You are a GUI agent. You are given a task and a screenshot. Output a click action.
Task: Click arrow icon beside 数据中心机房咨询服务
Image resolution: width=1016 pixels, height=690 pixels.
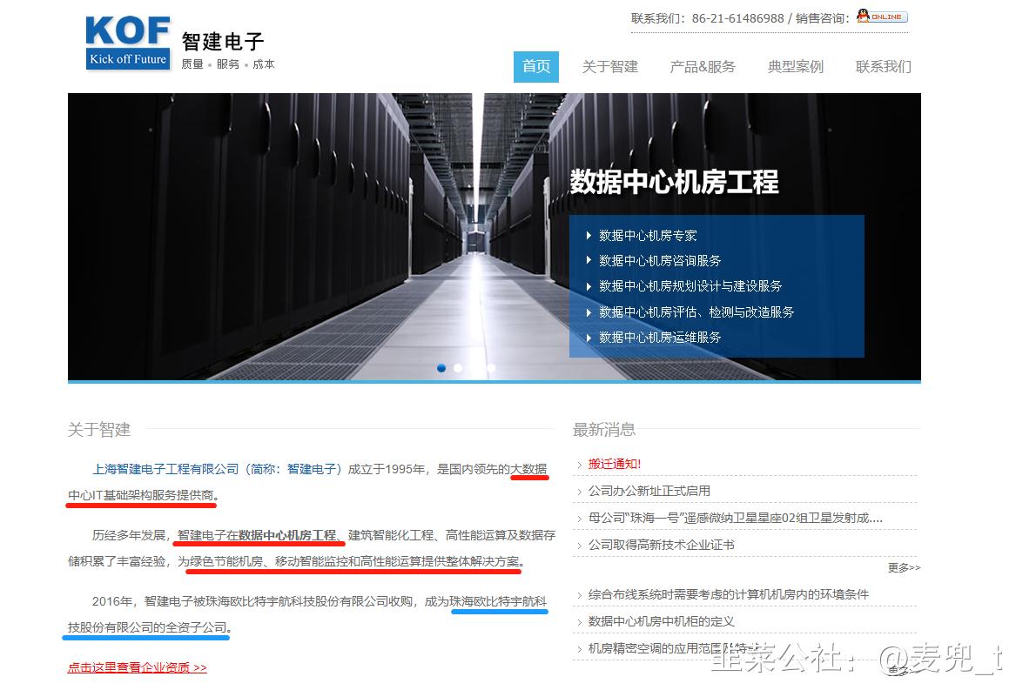click(x=589, y=260)
